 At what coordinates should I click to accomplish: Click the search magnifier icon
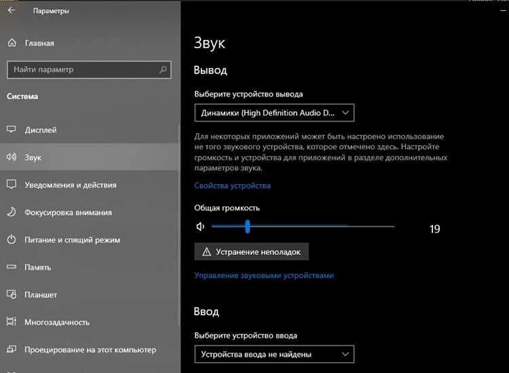163,69
